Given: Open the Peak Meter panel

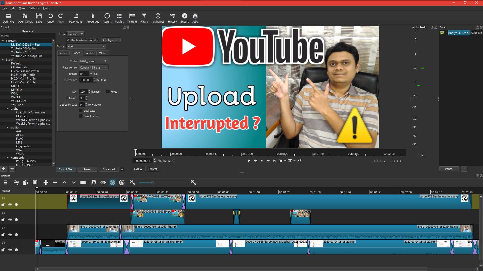Looking at the screenshot, I should pyautogui.click(x=76, y=18).
